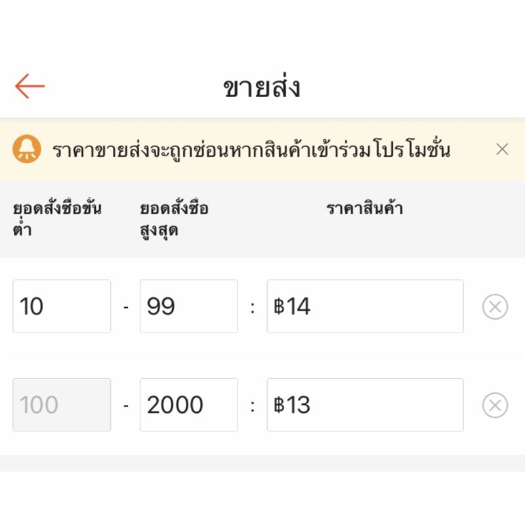The height and width of the screenshot is (525, 525).
Task: Select the maximum order field showing 99
Action: tap(188, 306)
